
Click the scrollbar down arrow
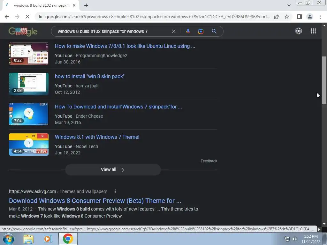coord(324,224)
